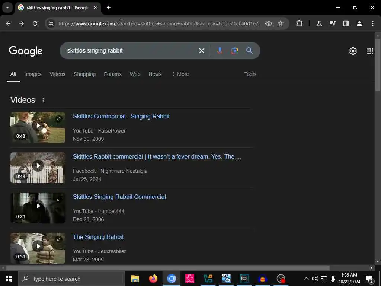
Task: Switch to the News tab
Action: pyautogui.click(x=155, y=74)
